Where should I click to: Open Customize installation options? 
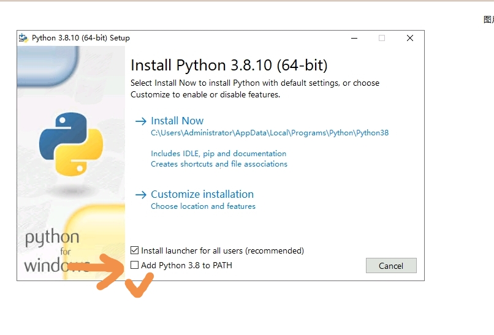tap(202, 195)
